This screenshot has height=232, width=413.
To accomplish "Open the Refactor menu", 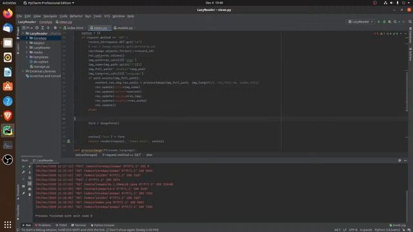I will [x=76, y=16].
